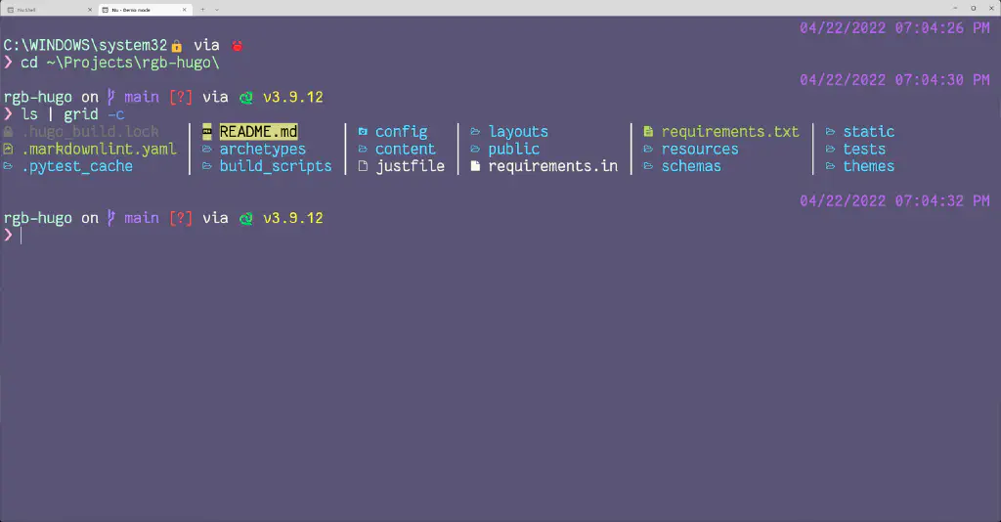Click the archetypes folder name

[x=262, y=150]
